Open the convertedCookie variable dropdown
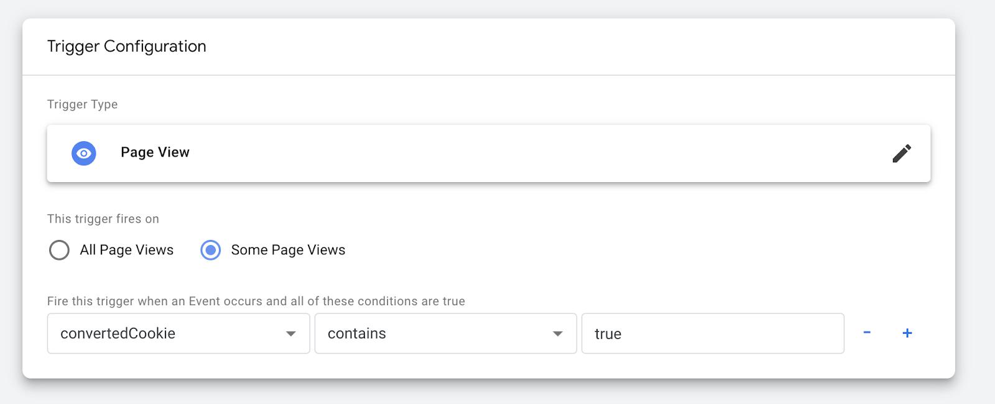995x404 pixels. pyautogui.click(x=178, y=334)
